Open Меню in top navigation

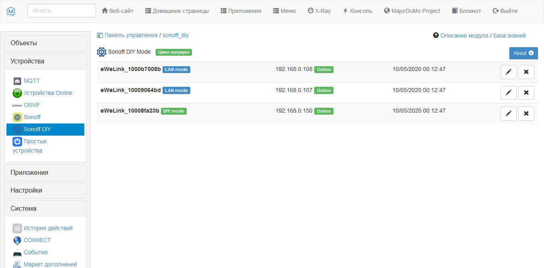coord(285,11)
